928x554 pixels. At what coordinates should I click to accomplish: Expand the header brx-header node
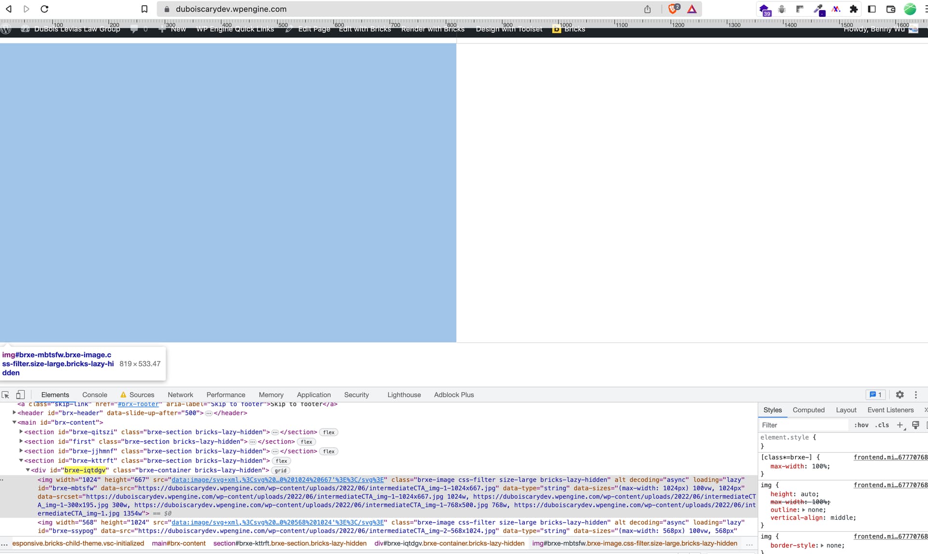click(14, 413)
